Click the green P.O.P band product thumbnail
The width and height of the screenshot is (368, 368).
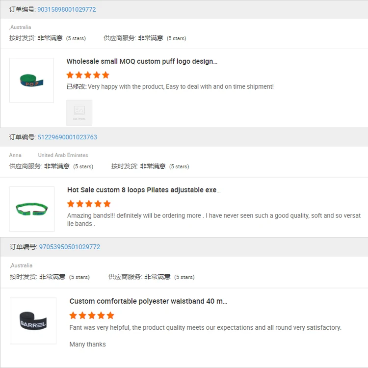(32, 80)
